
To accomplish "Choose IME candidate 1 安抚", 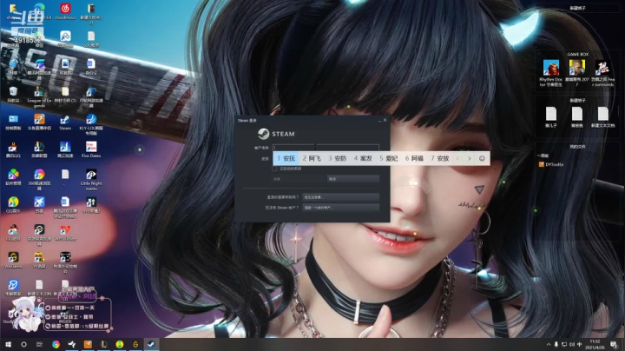I will (286, 158).
